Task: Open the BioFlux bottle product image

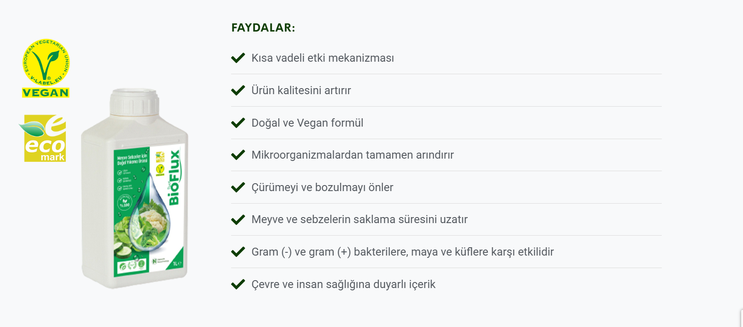Action: coord(135,188)
